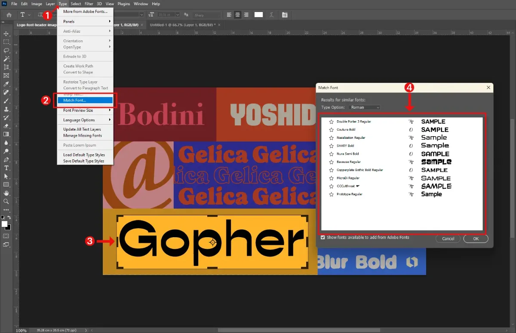Select the Horizontal Type tool in toolbar
Viewport: 516px width, 333px height.
click(6, 168)
